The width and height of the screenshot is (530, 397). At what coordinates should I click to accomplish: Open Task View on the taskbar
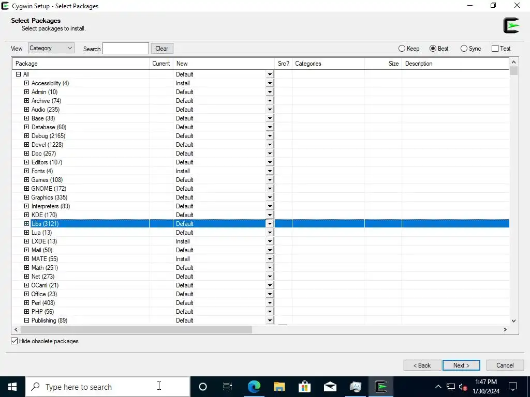(228, 387)
